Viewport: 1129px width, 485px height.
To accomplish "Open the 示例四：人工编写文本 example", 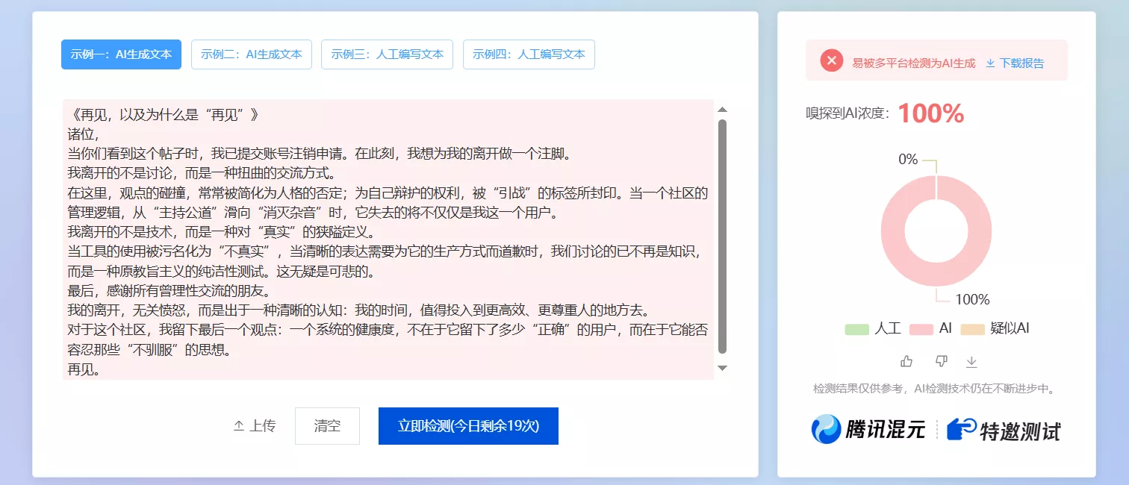I will pyautogui.click(x=529, y=54).
